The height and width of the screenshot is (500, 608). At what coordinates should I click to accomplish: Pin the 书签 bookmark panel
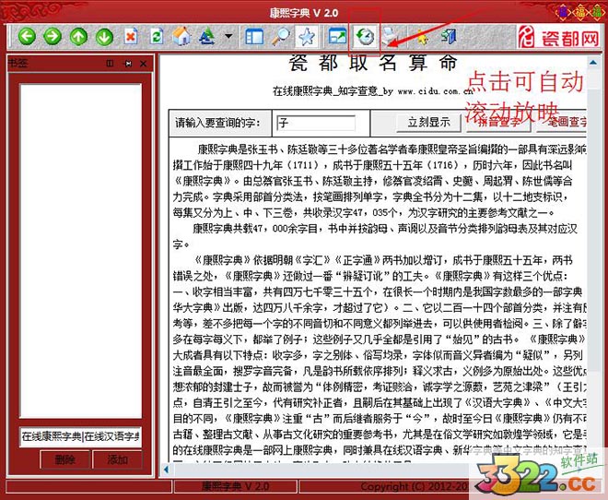[127, 64]
